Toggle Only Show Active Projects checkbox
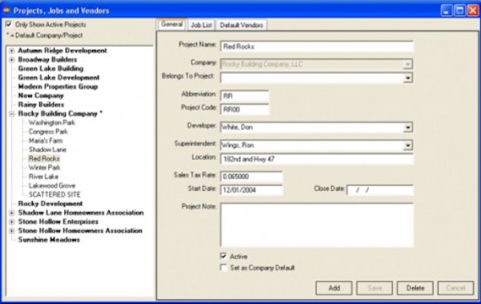Screen dimensions: 481x304 [x=9, y=24]
